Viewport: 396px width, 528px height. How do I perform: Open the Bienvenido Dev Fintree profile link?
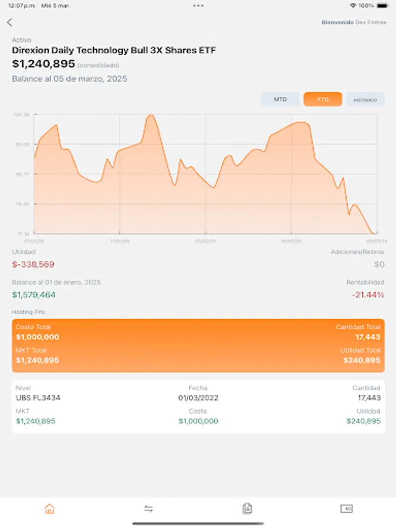coord(353,22)
